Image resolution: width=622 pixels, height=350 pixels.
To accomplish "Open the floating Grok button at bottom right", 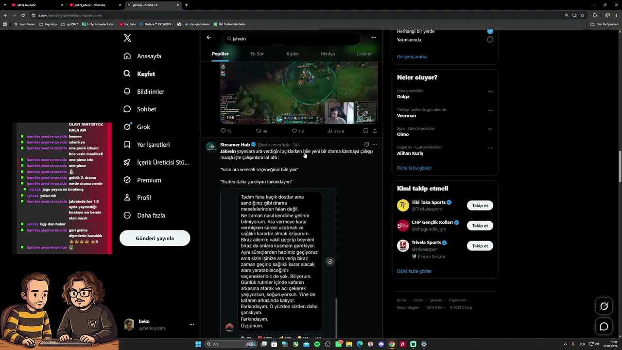I will click(604, 306).
